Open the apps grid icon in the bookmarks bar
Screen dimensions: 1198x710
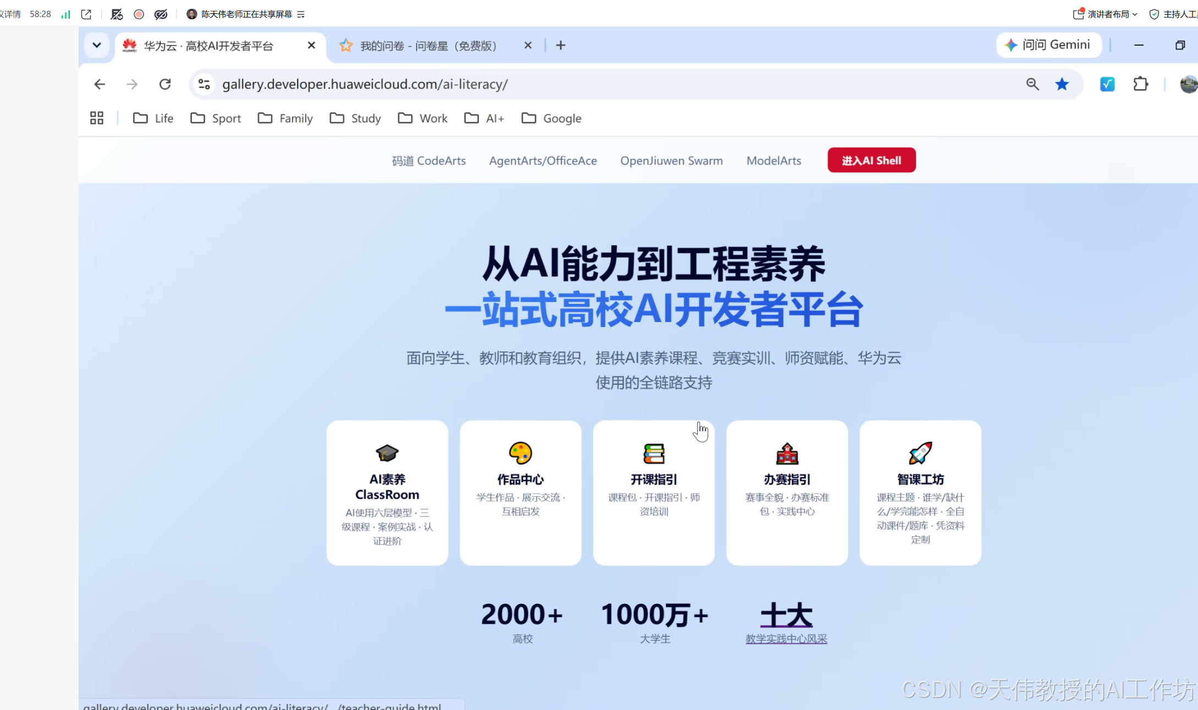point(97,118)
